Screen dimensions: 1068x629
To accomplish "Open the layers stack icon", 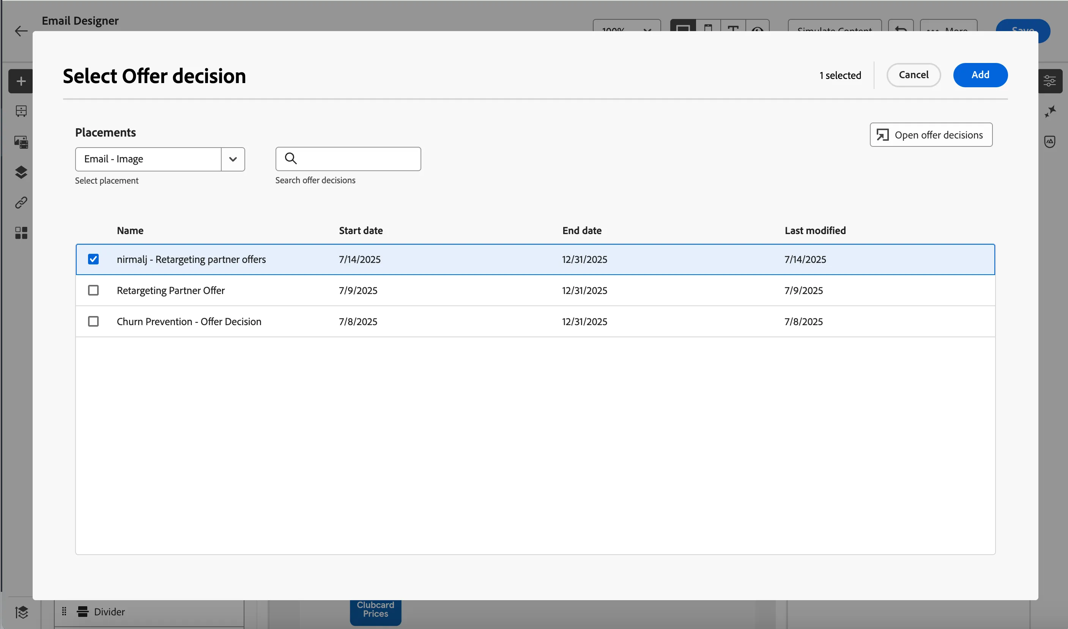I will pyautogui.click(x=21, y=172).
